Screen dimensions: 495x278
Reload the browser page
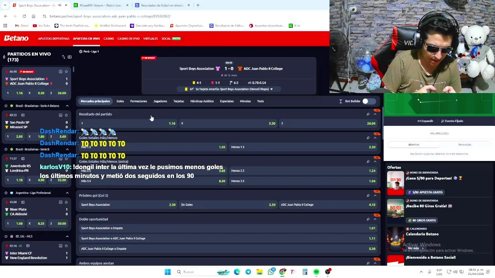(24, 16)
